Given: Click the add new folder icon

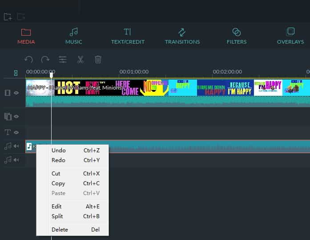Looking at the screenshot, I should [x=8, y=17].
